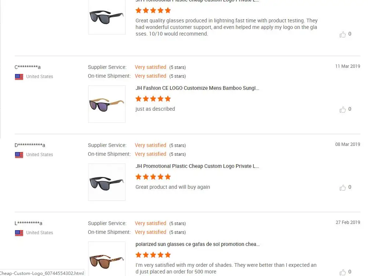Like the lightning fast glasses review

pyautogui.click(x=343, y=34)
